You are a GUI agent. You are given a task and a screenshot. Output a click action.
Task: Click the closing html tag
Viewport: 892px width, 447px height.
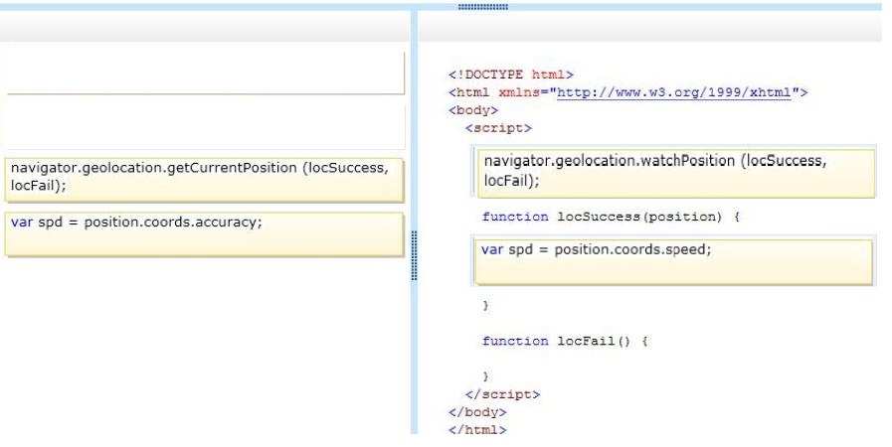point(477,429)
